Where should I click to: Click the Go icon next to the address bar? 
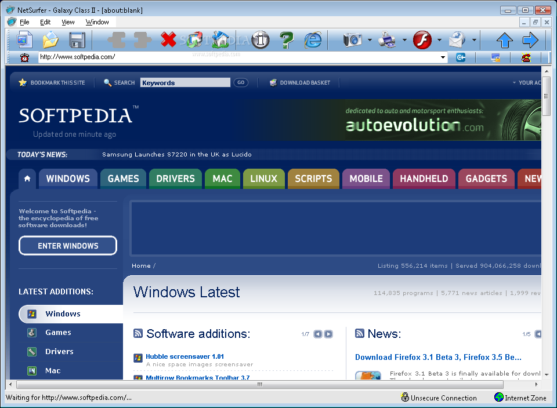(461, 57)
